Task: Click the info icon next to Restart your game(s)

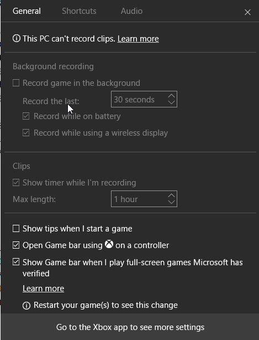Action: click(27, 306)
